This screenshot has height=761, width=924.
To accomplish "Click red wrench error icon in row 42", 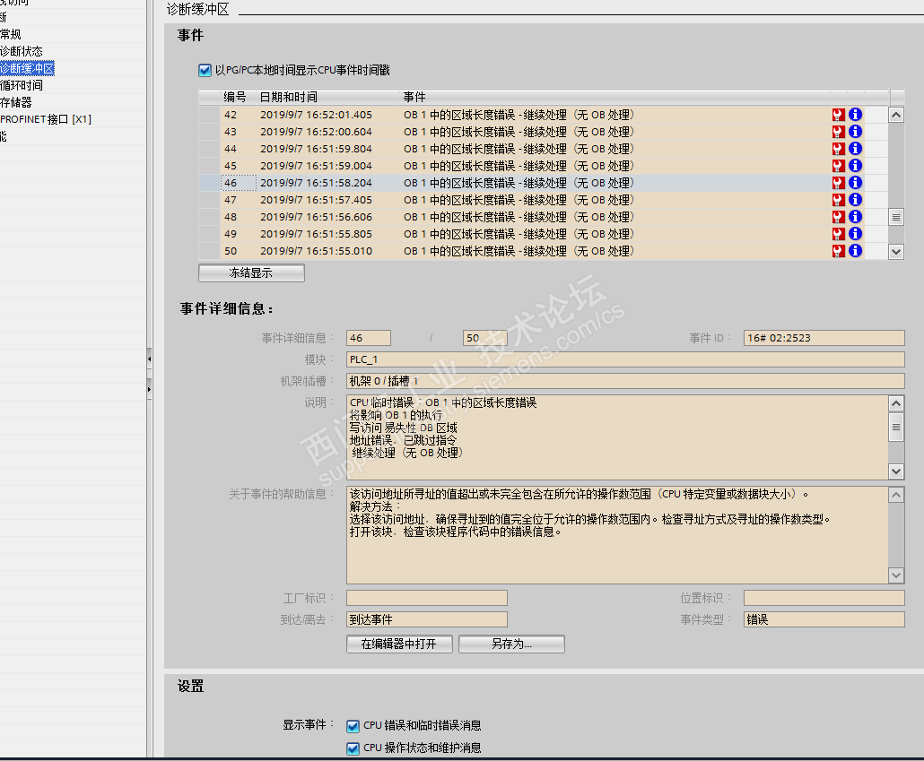I will tap(838, 115).
